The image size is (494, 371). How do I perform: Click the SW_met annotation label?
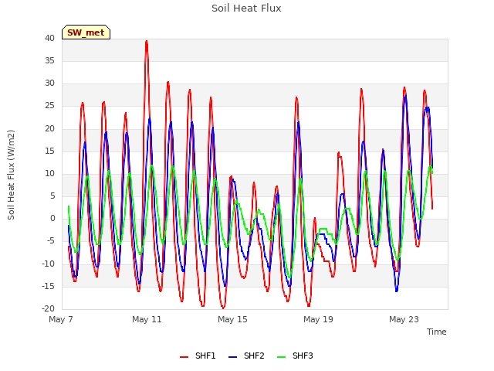(x=86, y=32)
